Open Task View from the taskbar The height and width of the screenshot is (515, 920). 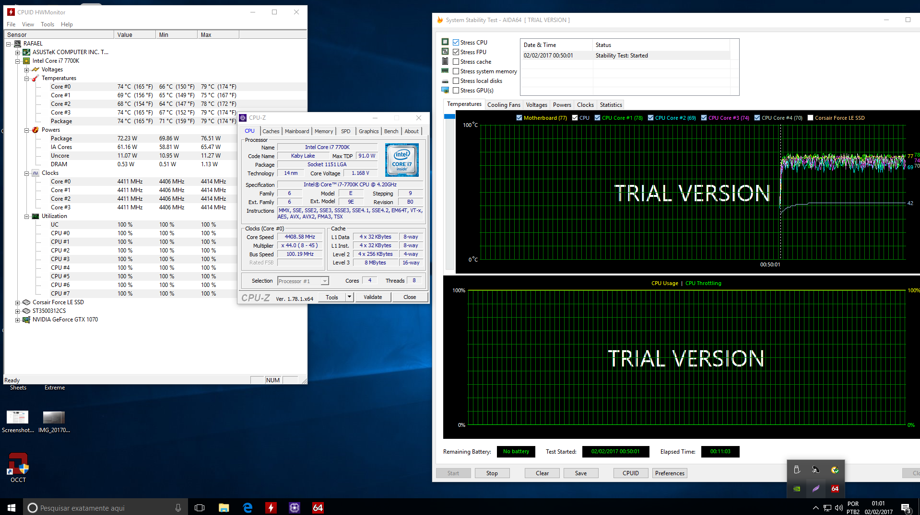[x=200, y=508]
